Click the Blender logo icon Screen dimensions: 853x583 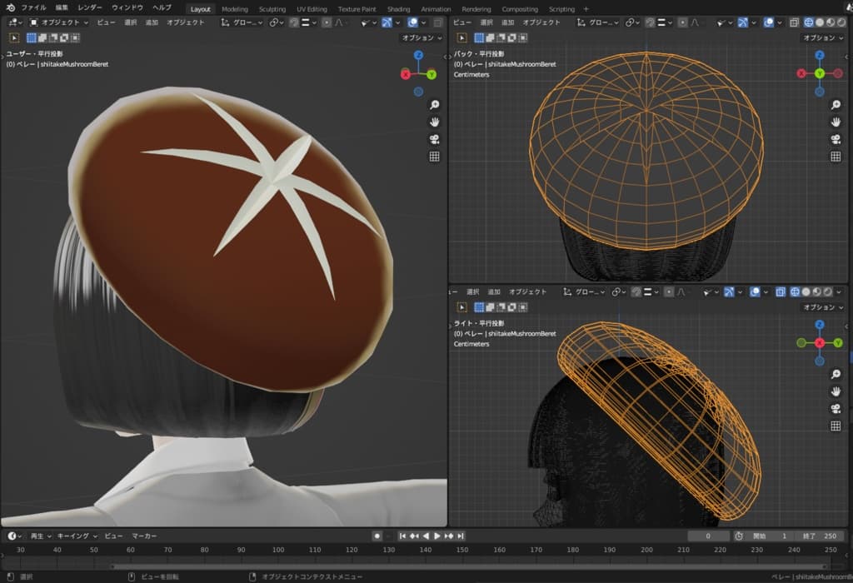point(11,7)
